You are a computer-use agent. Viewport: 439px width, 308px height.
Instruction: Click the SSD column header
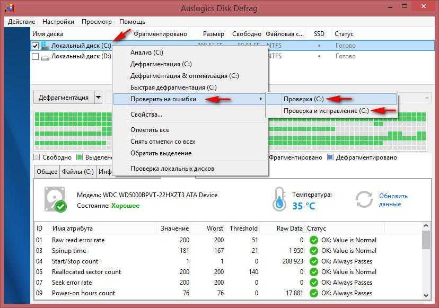click(319, 34)
